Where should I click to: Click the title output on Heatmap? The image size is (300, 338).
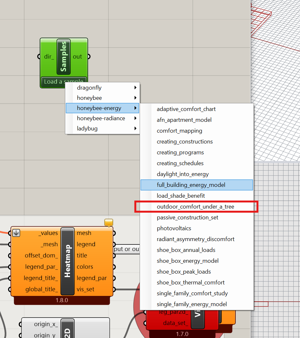coord(82,255)
